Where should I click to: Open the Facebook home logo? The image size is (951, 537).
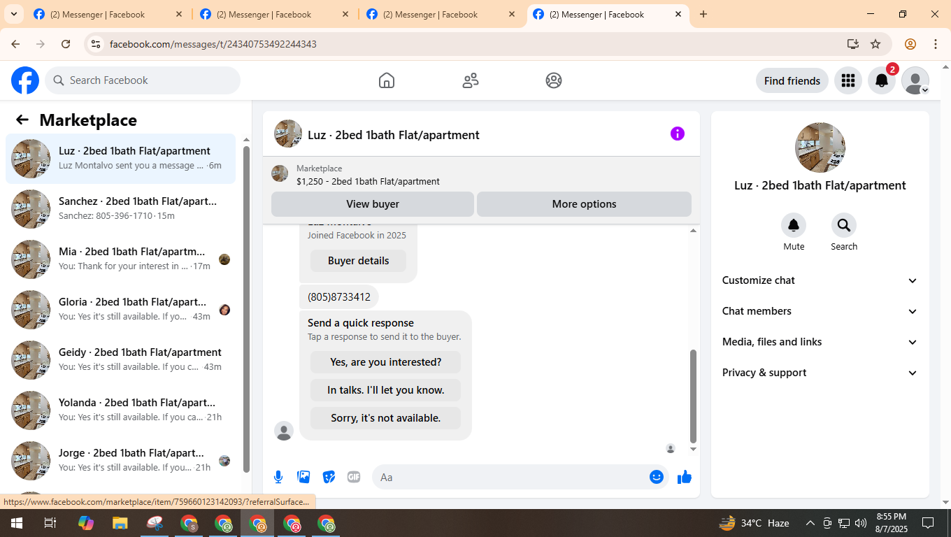click(x=25, y=80)
